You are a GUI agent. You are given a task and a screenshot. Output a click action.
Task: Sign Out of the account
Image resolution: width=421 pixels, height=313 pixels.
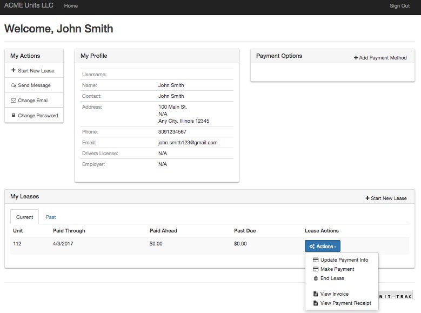[x=399, y=5]
